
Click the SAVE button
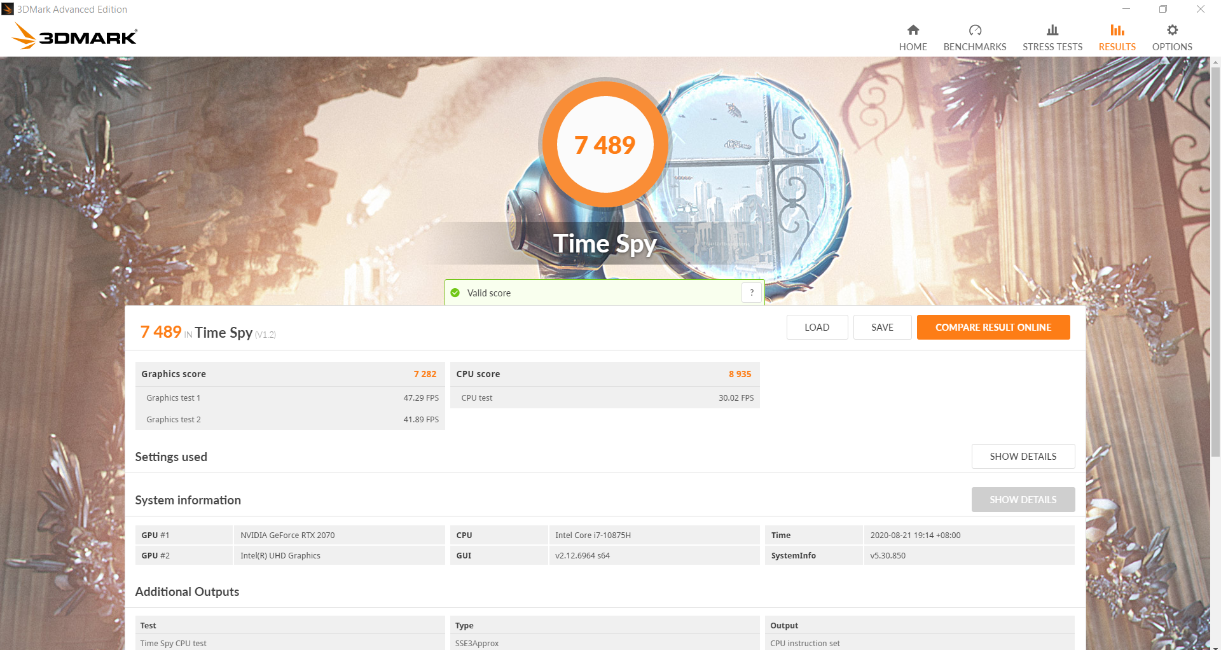pyautogui.click(x=882, y=327)
